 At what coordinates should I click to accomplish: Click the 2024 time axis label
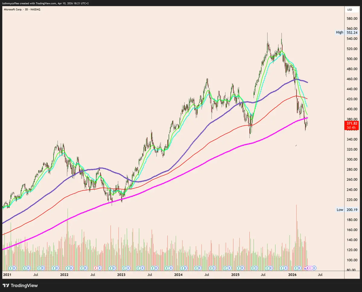pos(178,275)
